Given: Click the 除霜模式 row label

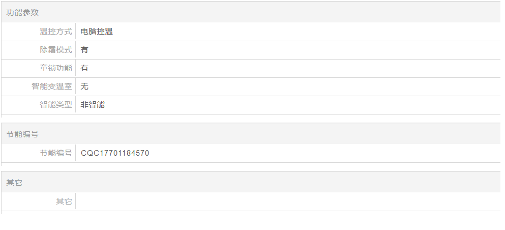Looking at the screenshot, I should tap(56, 49).
